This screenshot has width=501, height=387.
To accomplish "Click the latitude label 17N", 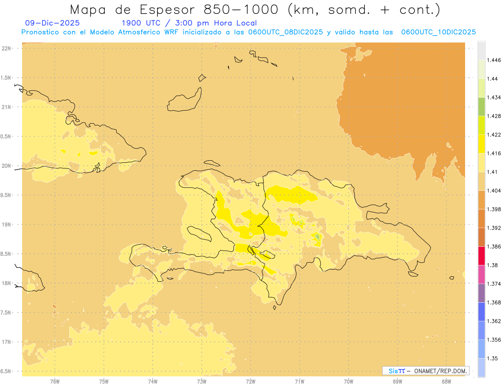I will (6, 342).
